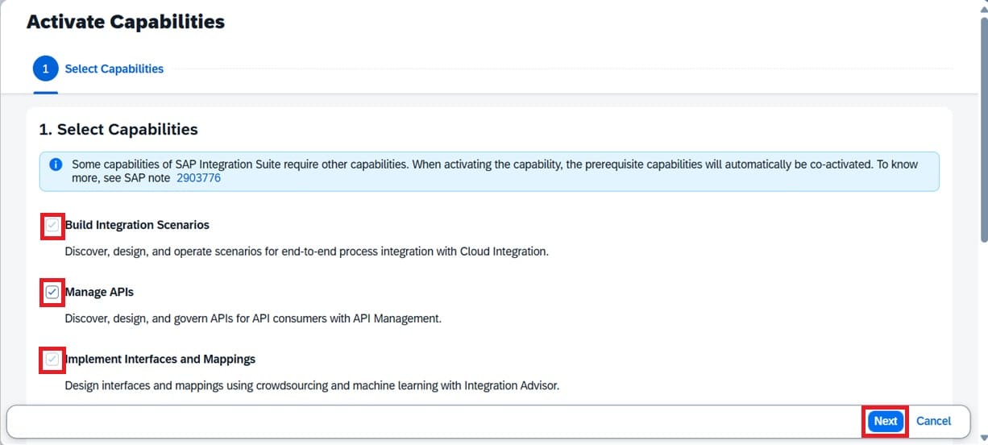Click the API Management description text

coord(253,318)
